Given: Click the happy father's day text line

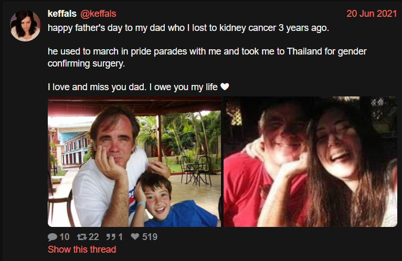Looking at the screenshot, I should pos(188,28).
